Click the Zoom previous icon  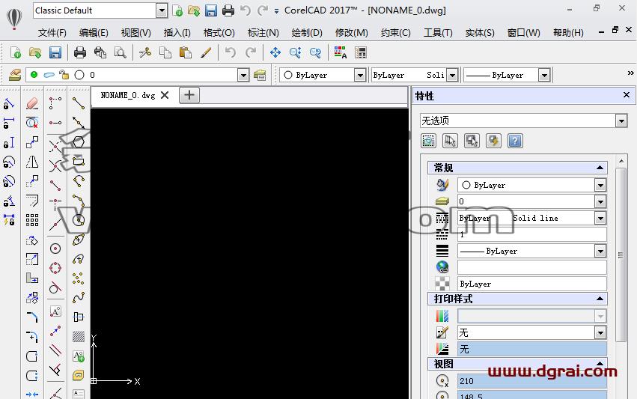click(315, 52)
